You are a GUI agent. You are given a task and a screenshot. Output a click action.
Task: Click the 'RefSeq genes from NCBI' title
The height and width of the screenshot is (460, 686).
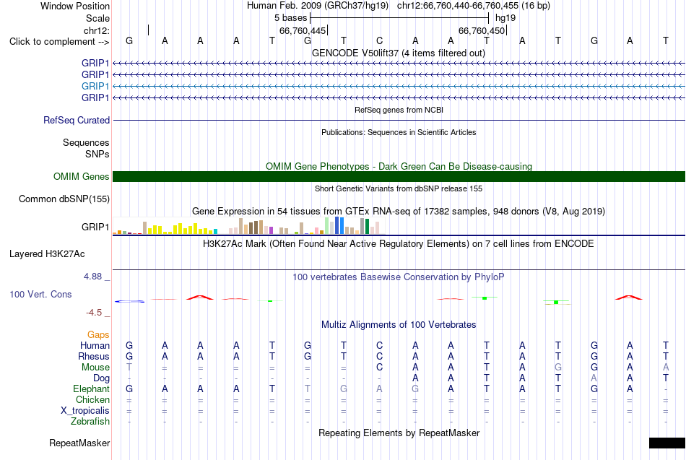(399, 110)
